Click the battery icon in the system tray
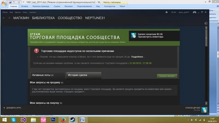219x123 pixels. click(x=204, y=120)
